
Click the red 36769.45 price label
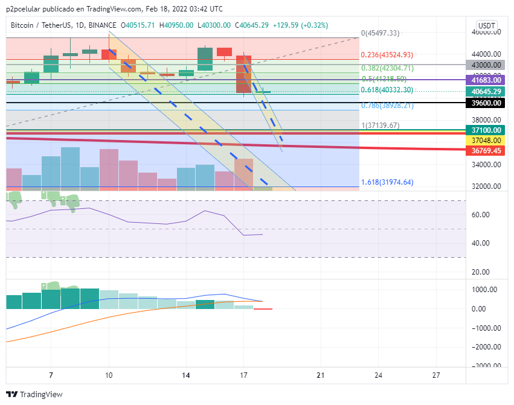[x=486, y=150]
